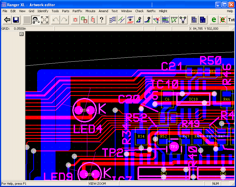Viewport: 236px width, 187px height.
Task: Select the single red component icon
Action: (75, 20)
